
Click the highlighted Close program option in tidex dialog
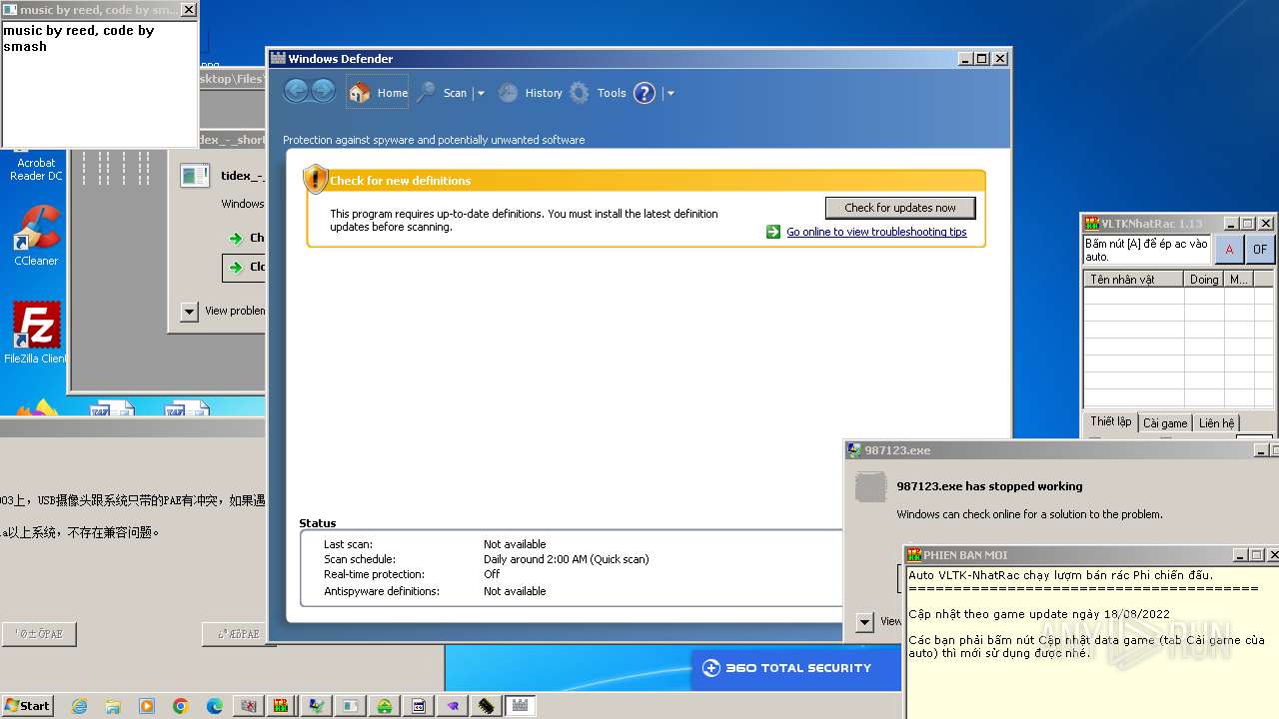pyautogui.click(x=244, y=268)
